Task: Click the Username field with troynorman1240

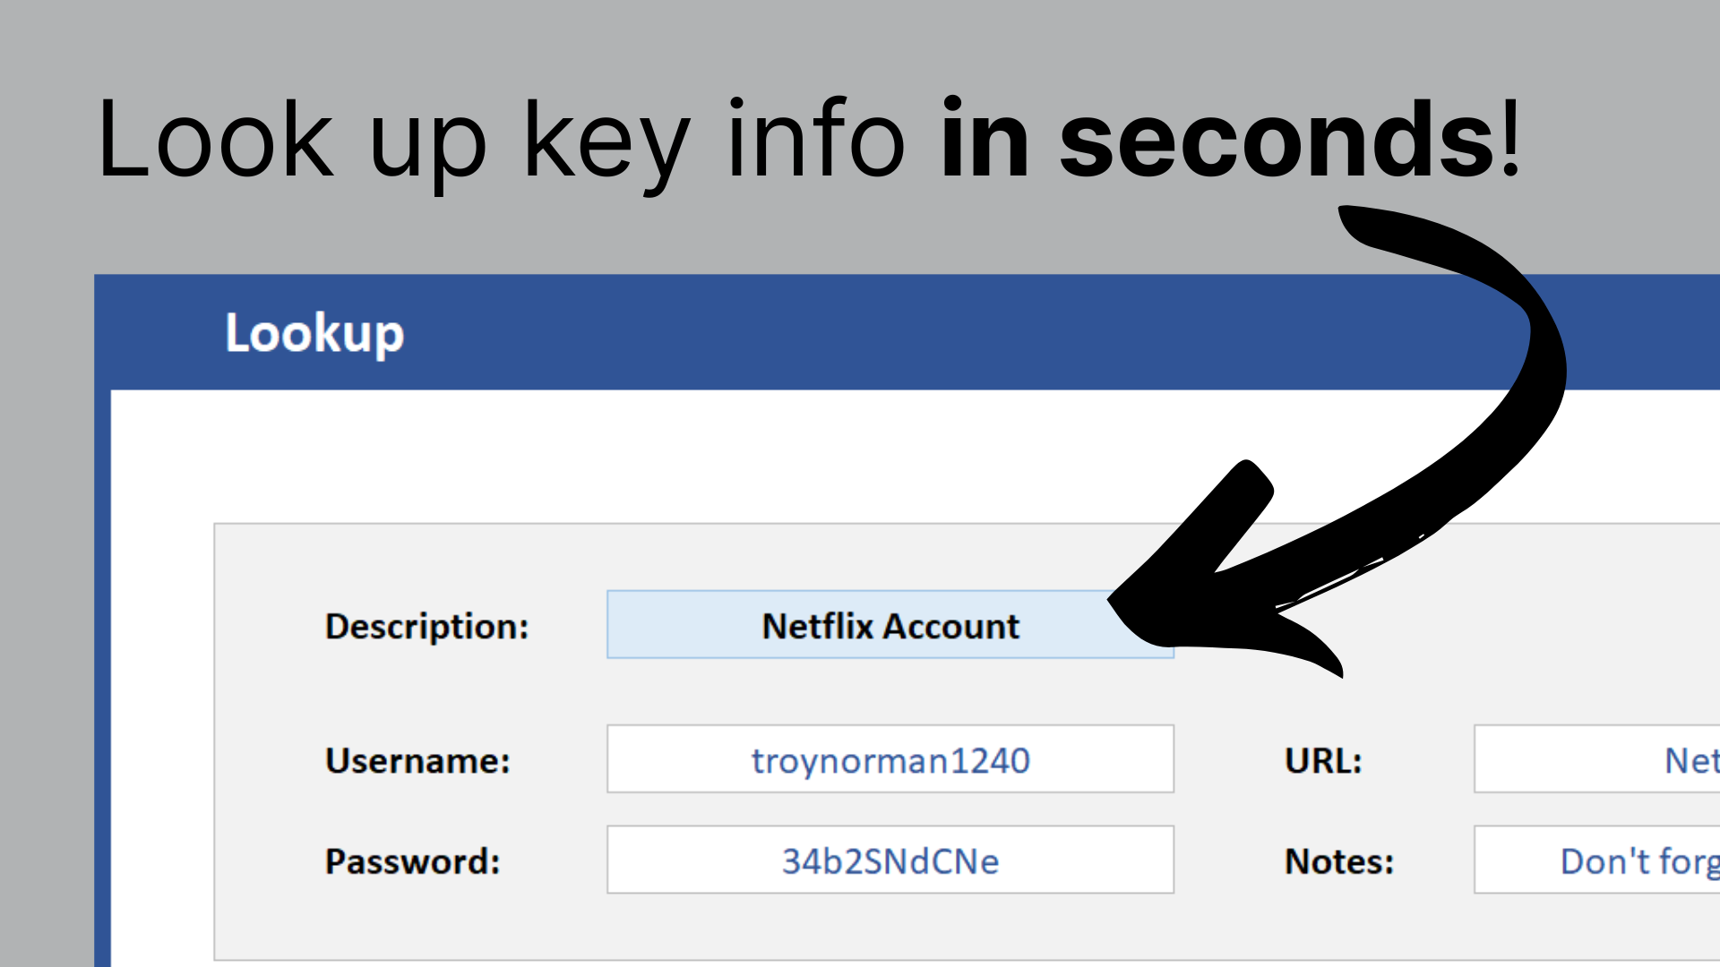Action: tap(890, 759)
